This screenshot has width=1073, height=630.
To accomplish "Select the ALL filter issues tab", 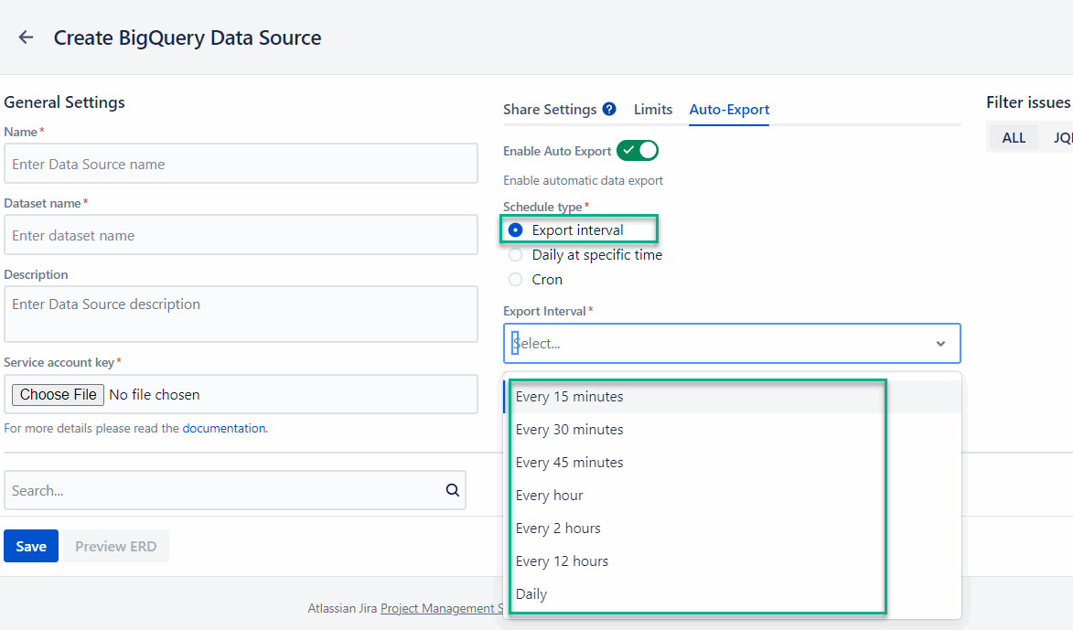I will click(1014, 138).
